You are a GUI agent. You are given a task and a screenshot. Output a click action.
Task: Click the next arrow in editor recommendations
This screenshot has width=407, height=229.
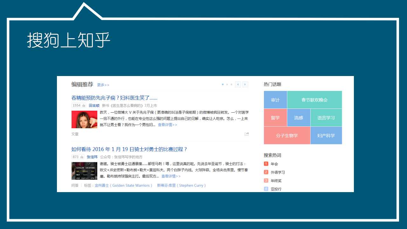point(245,84)
